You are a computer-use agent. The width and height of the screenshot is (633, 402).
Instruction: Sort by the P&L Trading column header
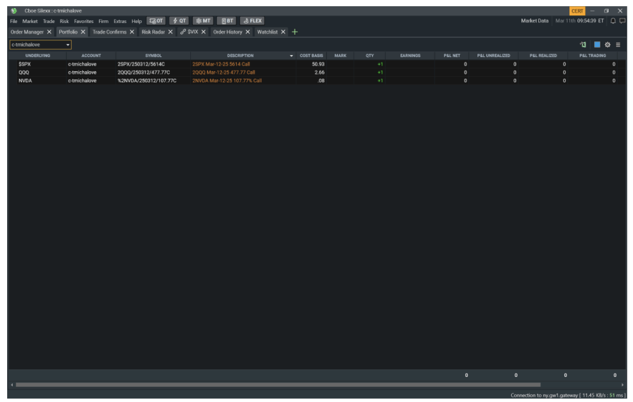tap(593, 56)
